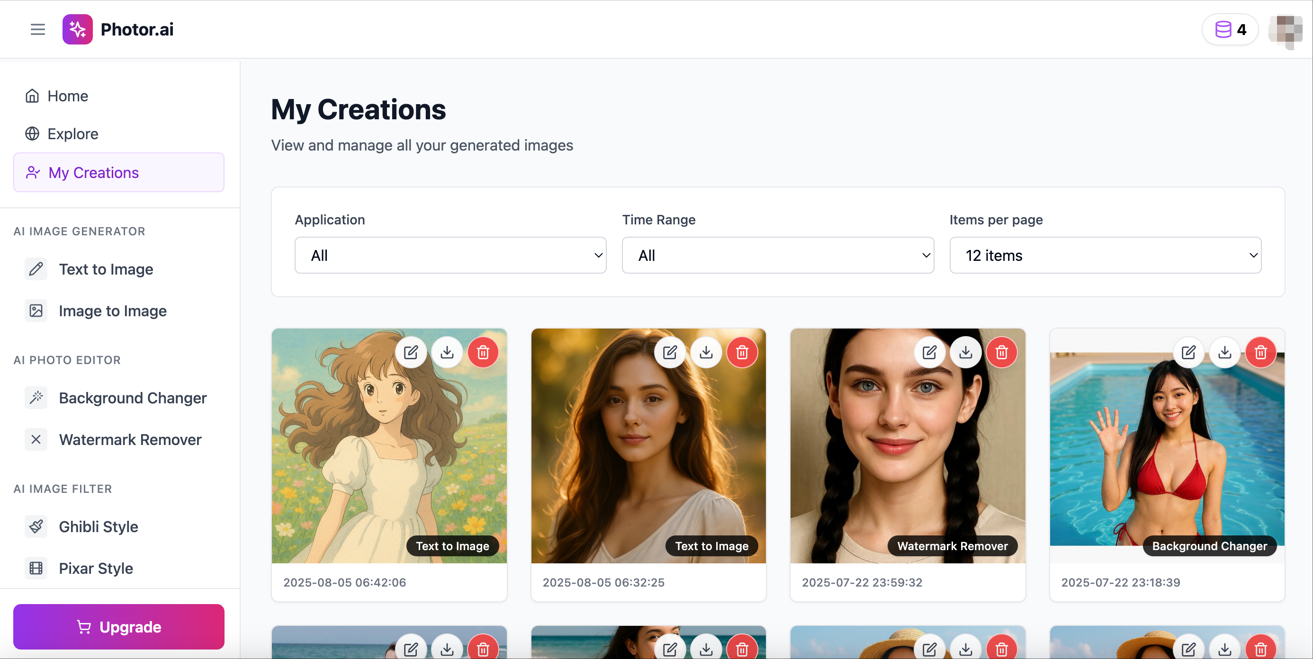
Task: Open the Time Range dropdown
Action: click(777, 255)
